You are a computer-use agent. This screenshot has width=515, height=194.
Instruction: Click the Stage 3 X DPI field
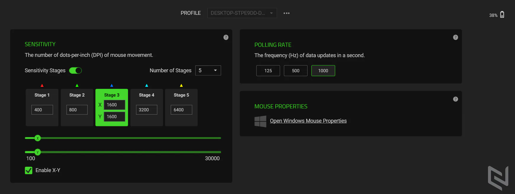click(114, 105)
